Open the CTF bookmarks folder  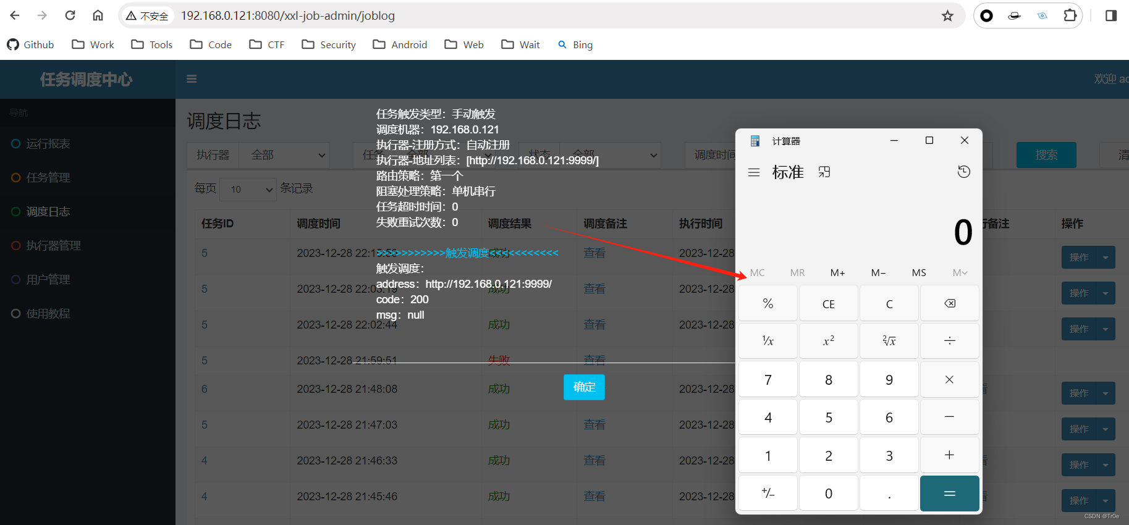pyautogui.click(x=267, y=44)
